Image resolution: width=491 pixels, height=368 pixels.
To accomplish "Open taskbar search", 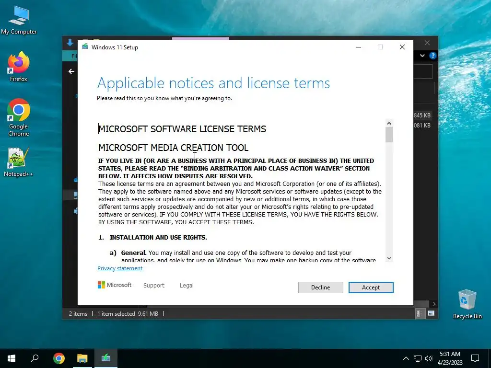I will (35, 358).
